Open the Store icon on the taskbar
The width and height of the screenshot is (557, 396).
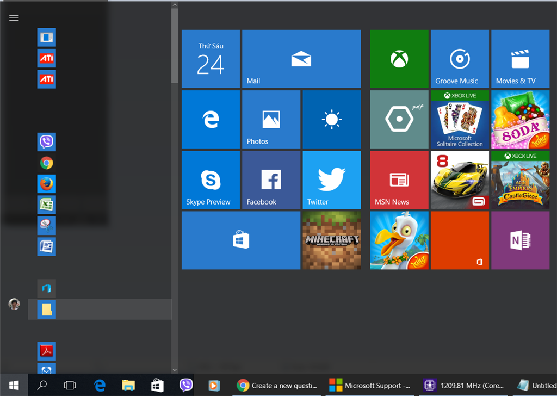point(157,385)
